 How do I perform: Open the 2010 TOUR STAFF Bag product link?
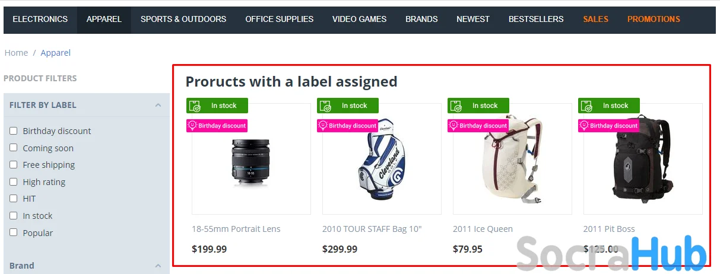[x=372, y=229]
